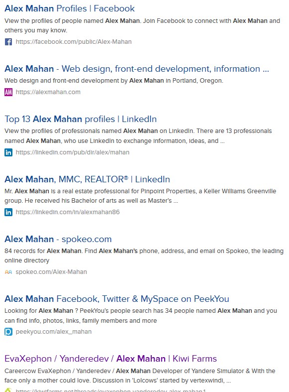Open the PeekYou Facebook, Twitter & MySpace result

tap(117, 299)
